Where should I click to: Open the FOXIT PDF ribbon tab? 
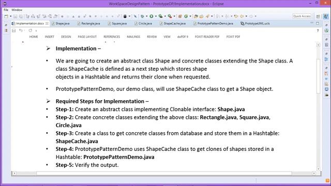tap(233, 37)
